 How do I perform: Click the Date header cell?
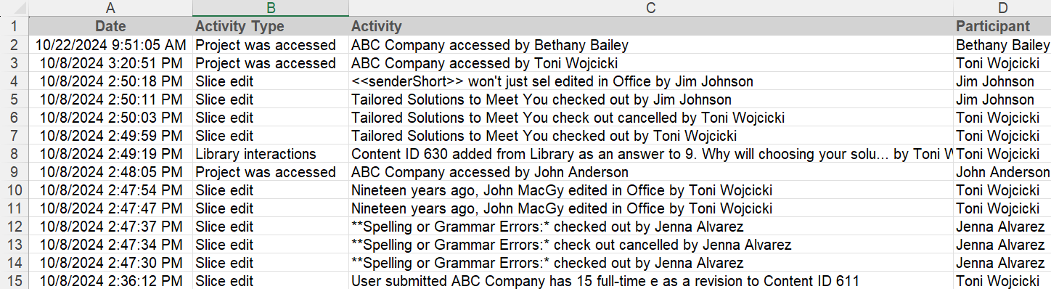110,26
